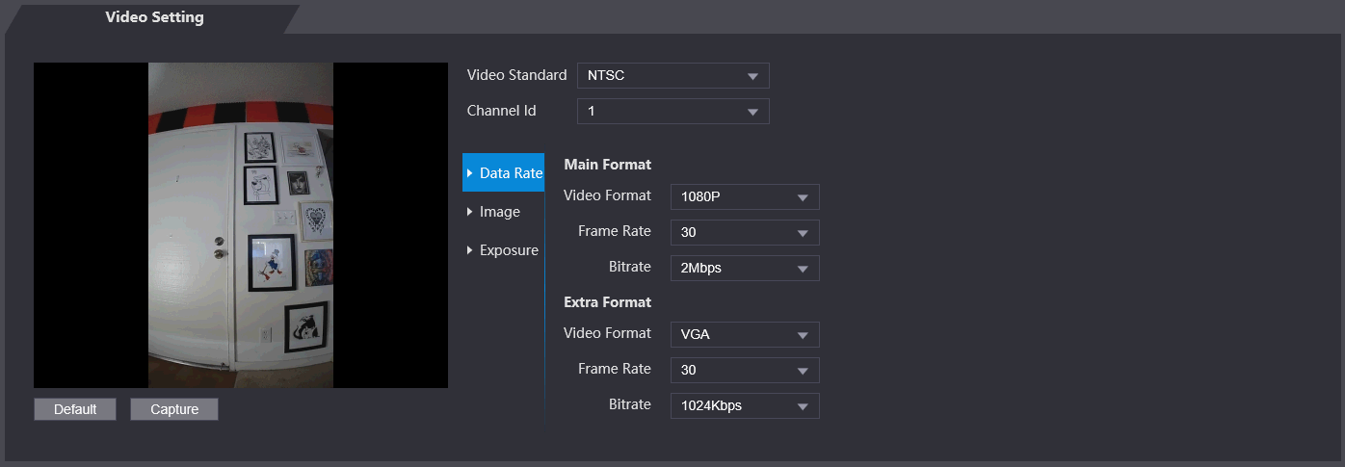The width and height of the screenshot is (1345, 467).
Task: Switch to the Image tab
Action: (x=500, y=212)
